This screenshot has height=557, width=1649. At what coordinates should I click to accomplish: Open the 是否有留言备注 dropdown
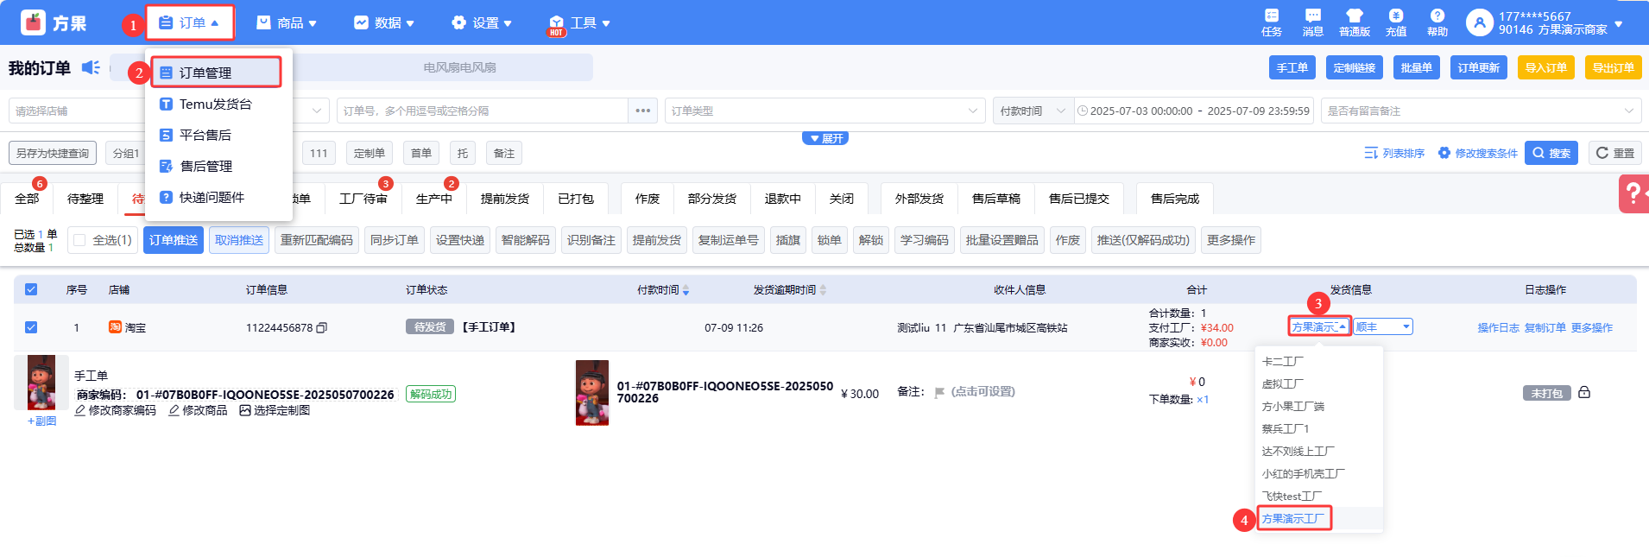click(x=1481, y=111)
